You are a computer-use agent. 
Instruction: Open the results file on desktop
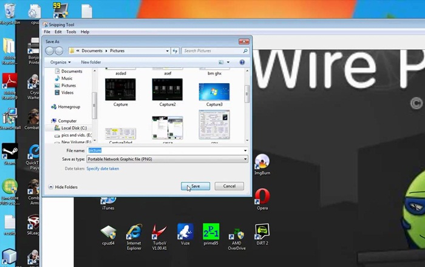pyautogui.click(x=10, y=225)
